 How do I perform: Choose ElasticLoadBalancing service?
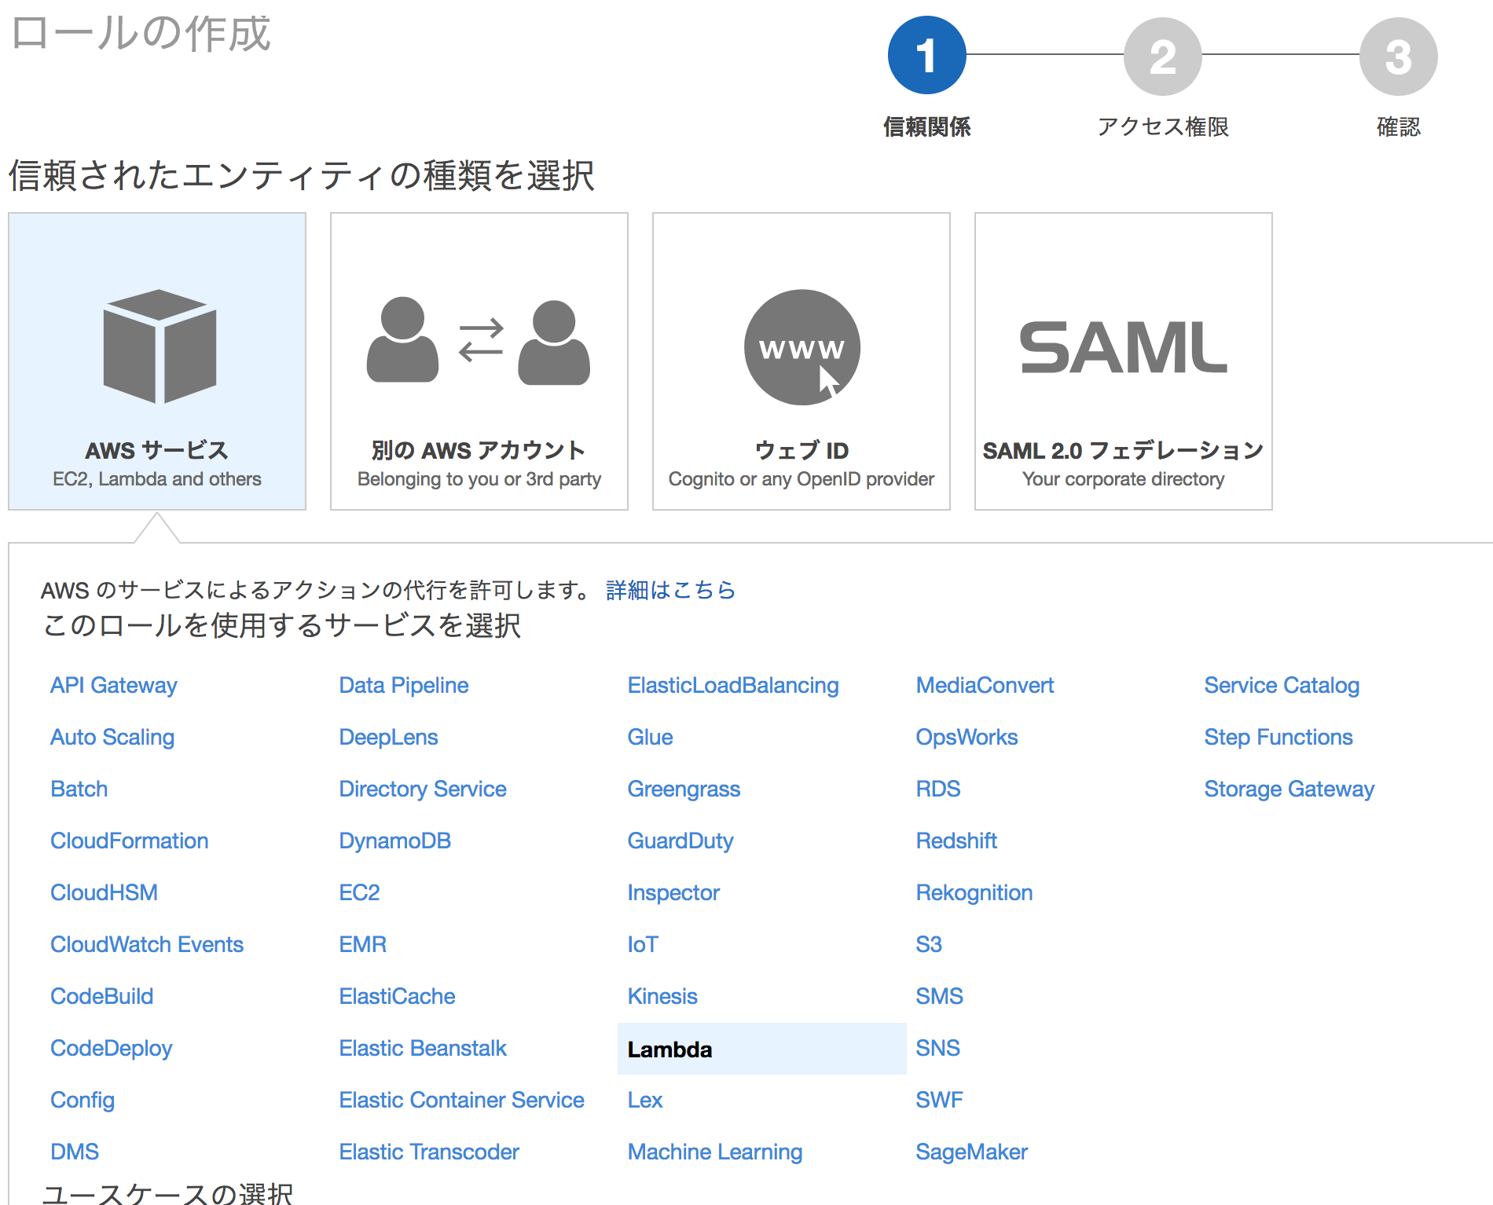click(x=733, y=685)
